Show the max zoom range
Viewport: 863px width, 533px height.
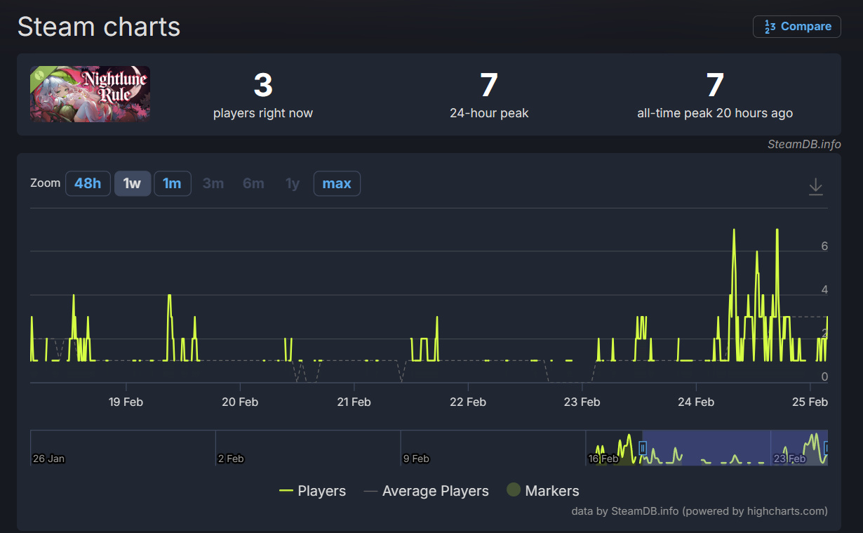[x=337, y=184]
